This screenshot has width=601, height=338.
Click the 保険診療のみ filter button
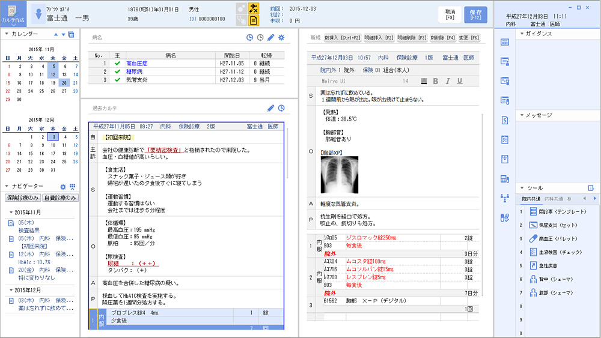[x=23, y=198]
